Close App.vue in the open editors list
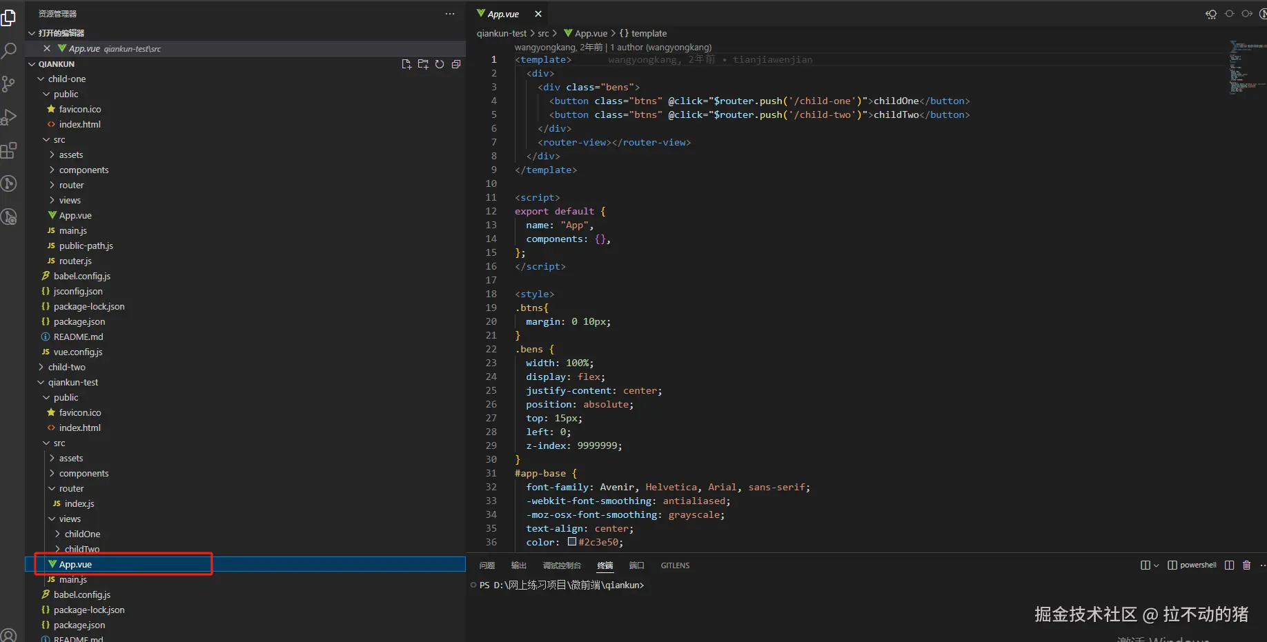This screenshot has height=642, width=1267. 47,48
